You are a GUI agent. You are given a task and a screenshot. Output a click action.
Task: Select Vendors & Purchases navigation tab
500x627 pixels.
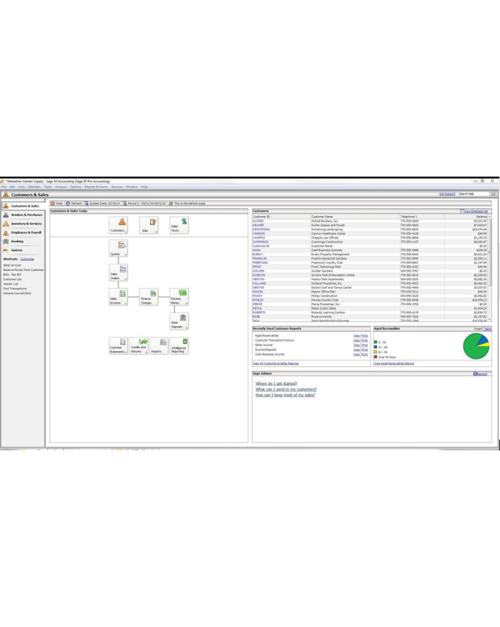(x=23, y=215)
